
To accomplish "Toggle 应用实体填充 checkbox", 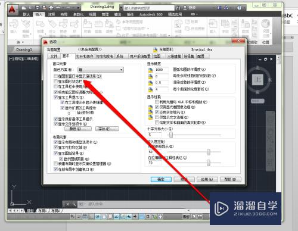I will tap(157, 112).
